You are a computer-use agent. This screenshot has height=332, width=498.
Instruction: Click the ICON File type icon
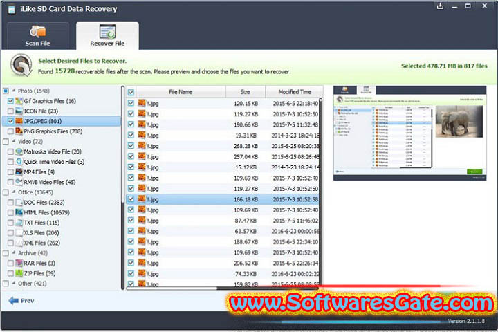pos(19,111)
